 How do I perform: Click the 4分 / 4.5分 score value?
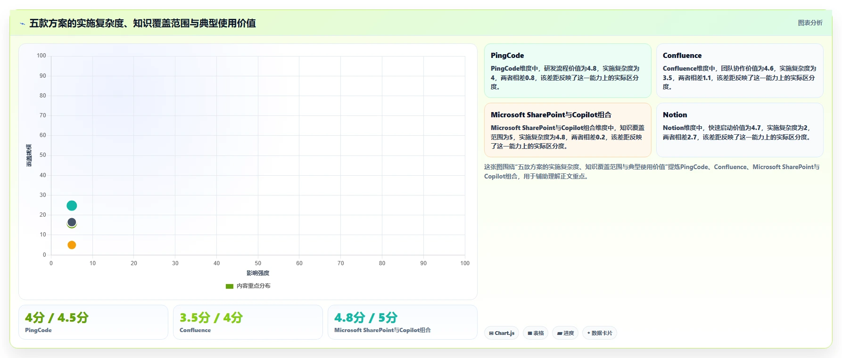(x=57, y=317)
